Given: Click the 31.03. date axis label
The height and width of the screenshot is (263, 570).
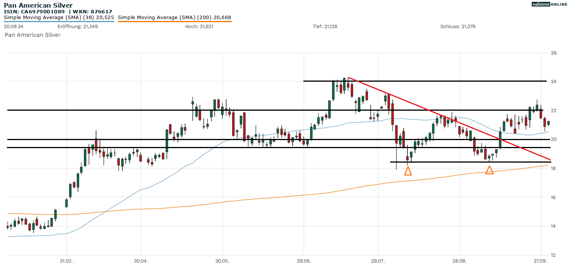Looking at the screenshot, I should (66, 260).
